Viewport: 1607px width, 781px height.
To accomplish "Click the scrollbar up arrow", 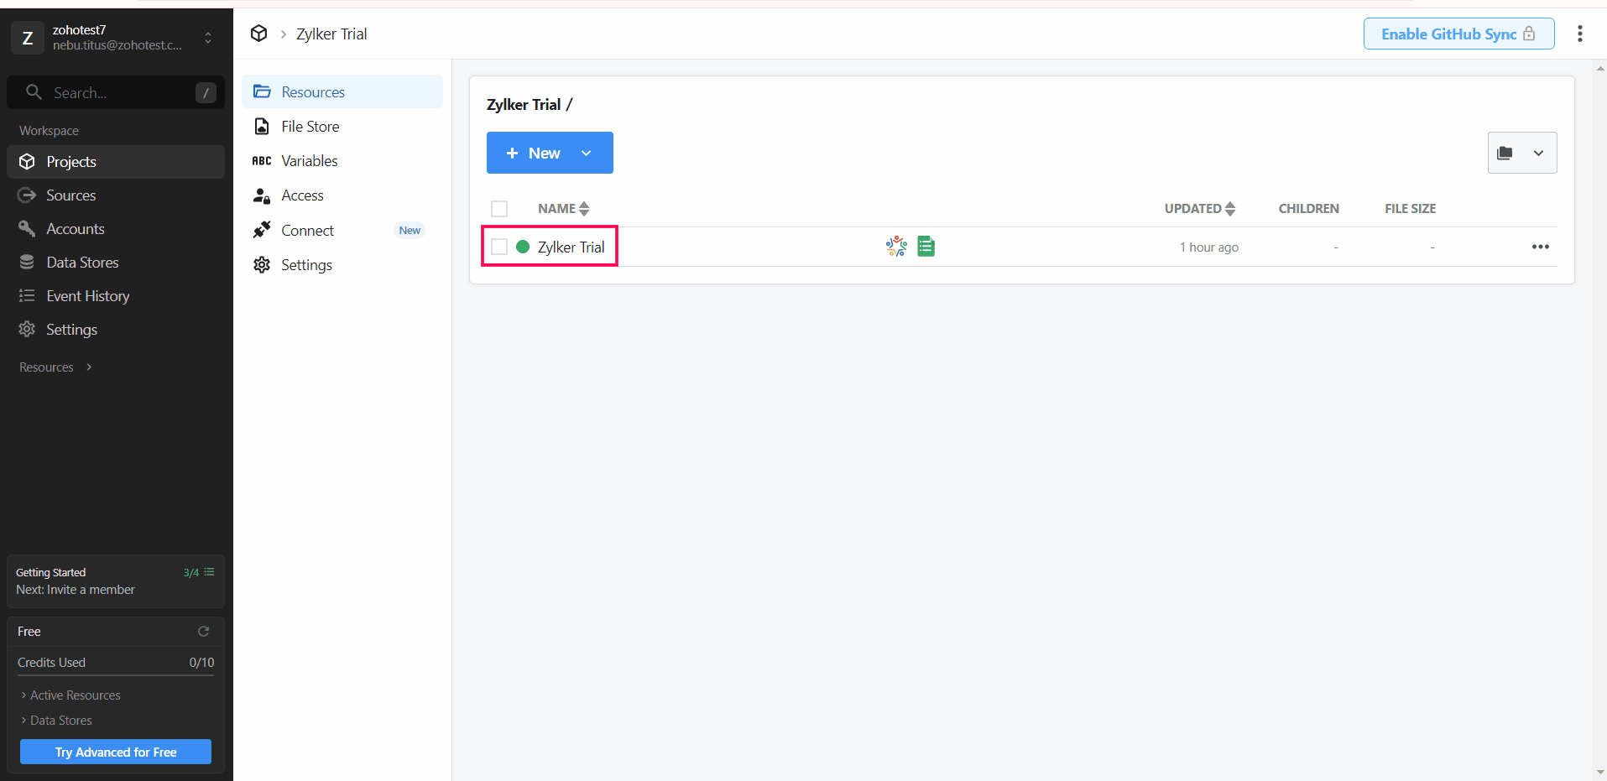I will 1600,67.
